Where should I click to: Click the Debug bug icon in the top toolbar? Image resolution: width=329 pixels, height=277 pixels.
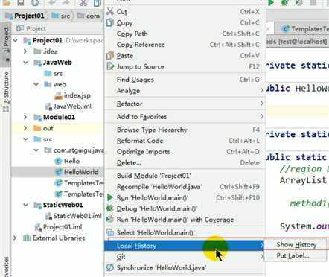tap(284, 3)
